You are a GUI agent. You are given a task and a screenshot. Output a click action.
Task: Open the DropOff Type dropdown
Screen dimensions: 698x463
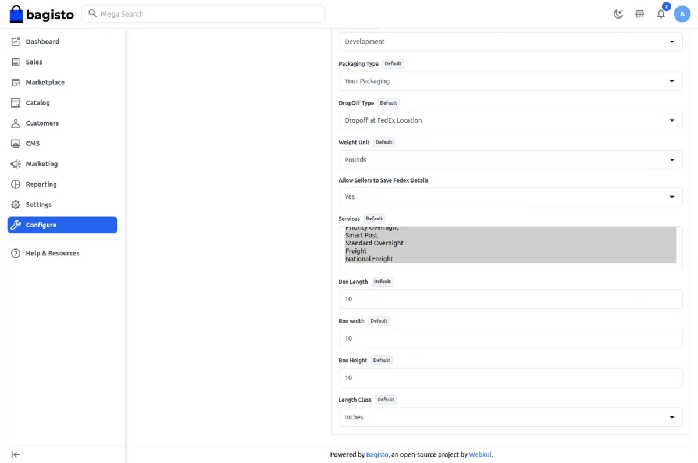click(x=510, y=120)
